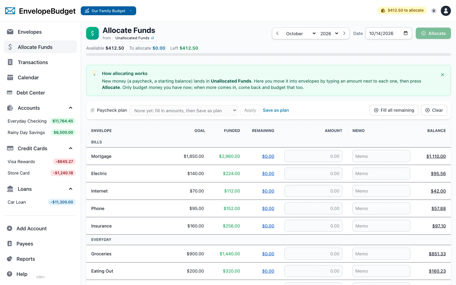The width and height of the screenshot is (456, 285).
Task: Open Payees in the sidebar
Action: [40, 244]
